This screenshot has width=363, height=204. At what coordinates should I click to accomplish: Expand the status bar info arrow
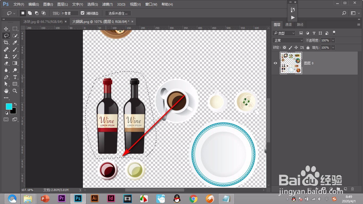(80, 190)
